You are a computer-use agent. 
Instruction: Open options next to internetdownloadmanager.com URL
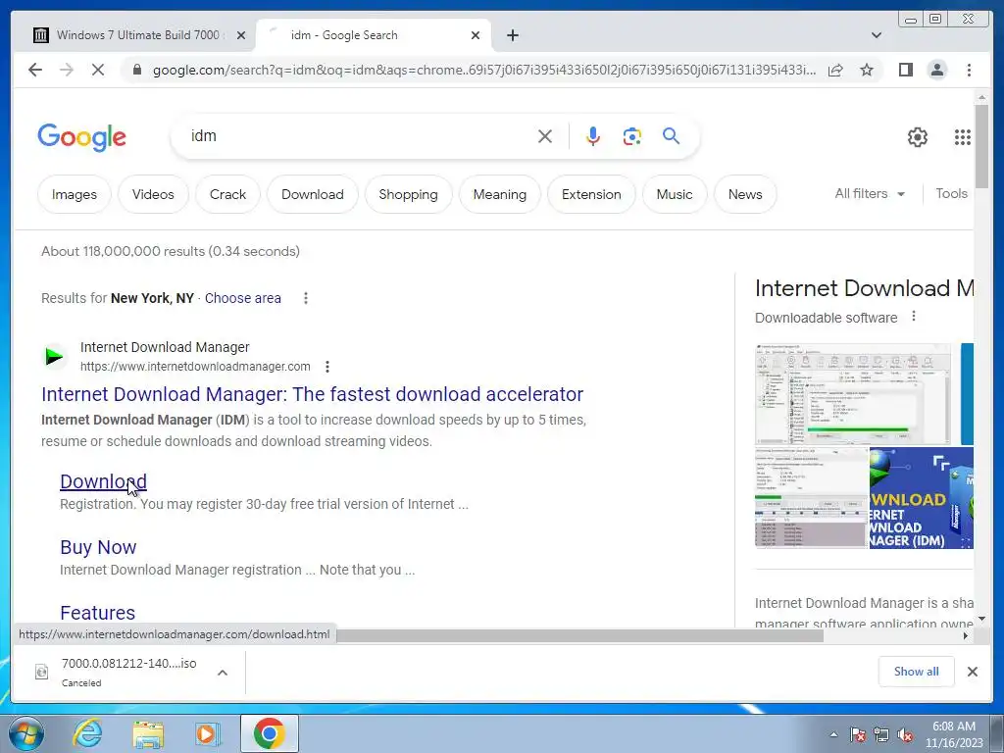click(x=327, y=367)
